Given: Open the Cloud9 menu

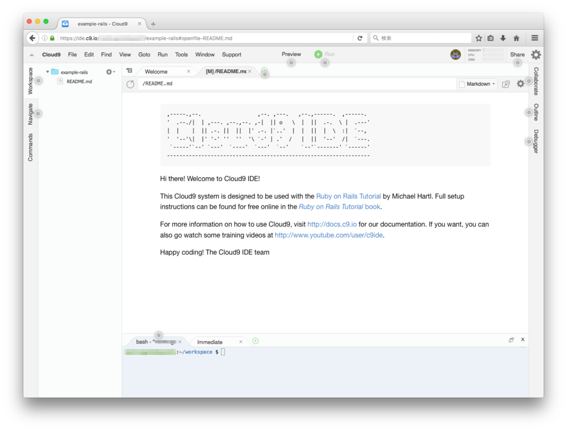Looking at the screenshot, I should [51, 55].
